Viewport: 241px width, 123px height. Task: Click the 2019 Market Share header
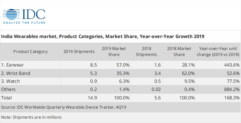(x=114, y=52)
